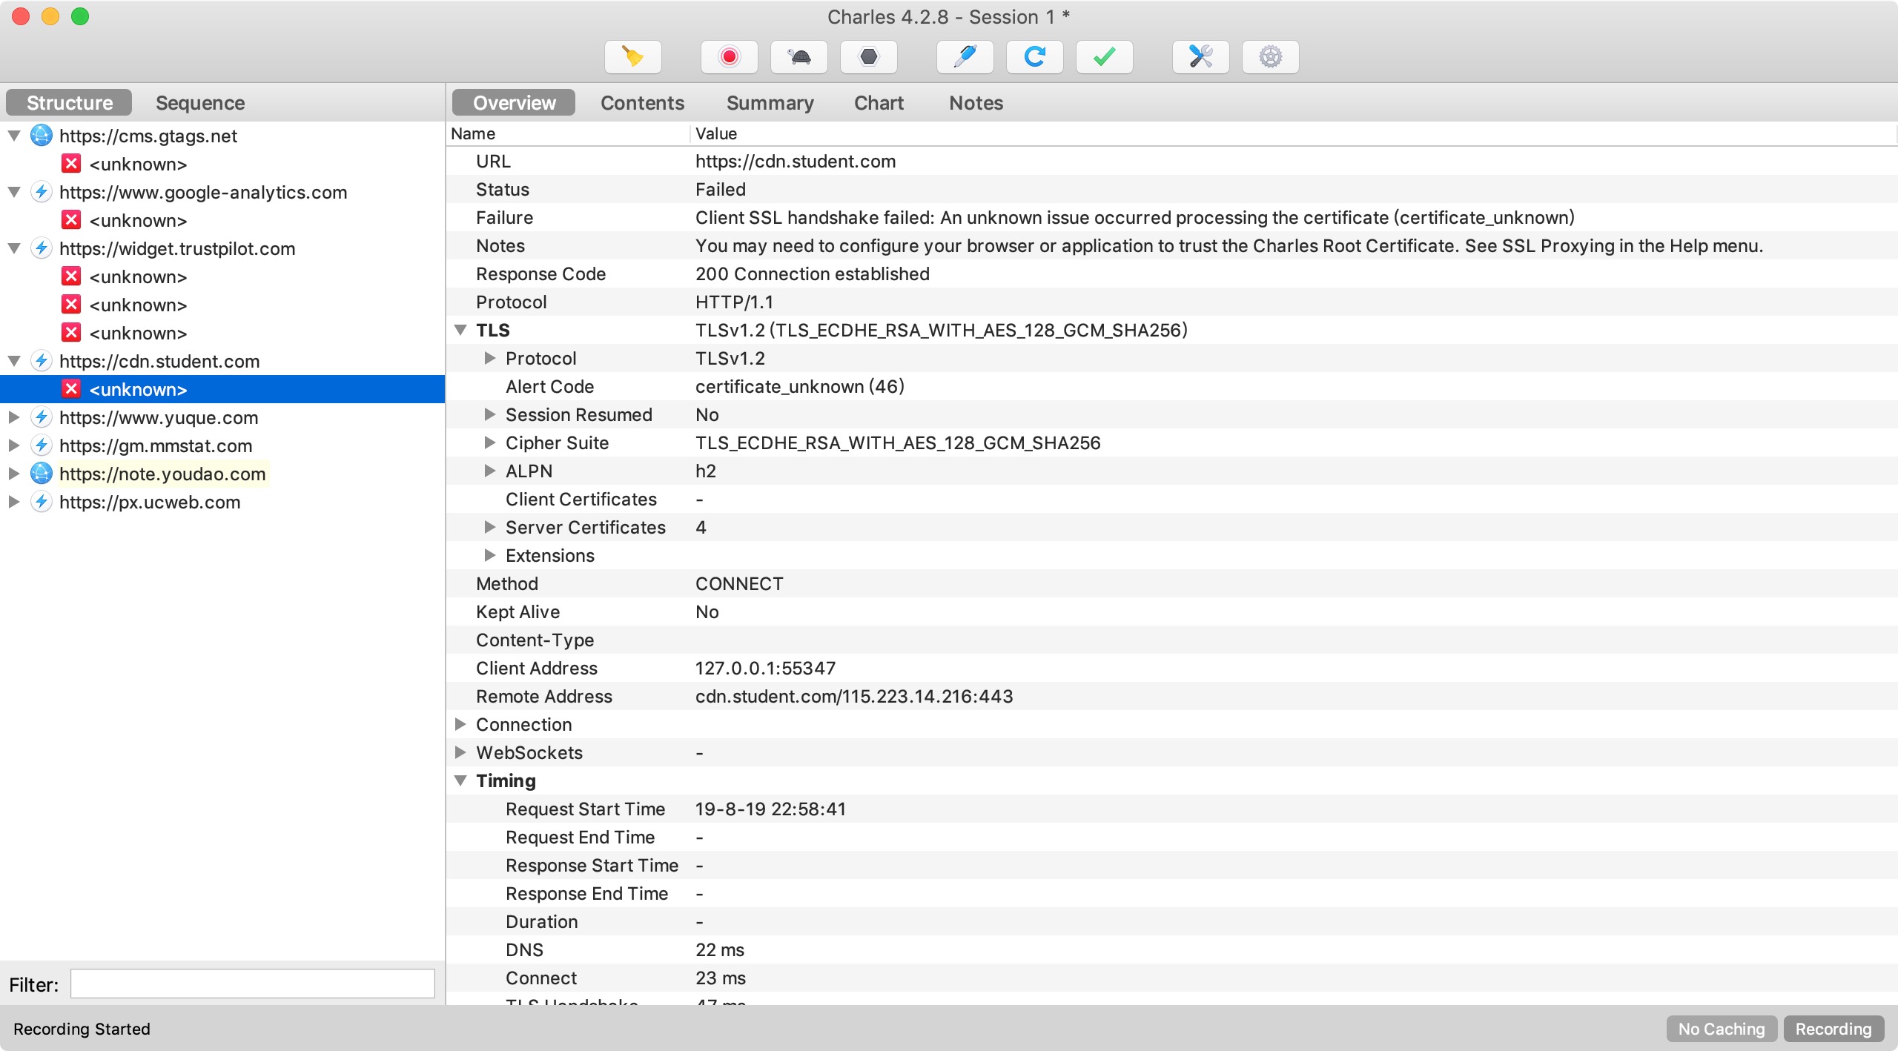
Task: Toggle the No Caching status button
Action: click(x=1721, y=1029)
